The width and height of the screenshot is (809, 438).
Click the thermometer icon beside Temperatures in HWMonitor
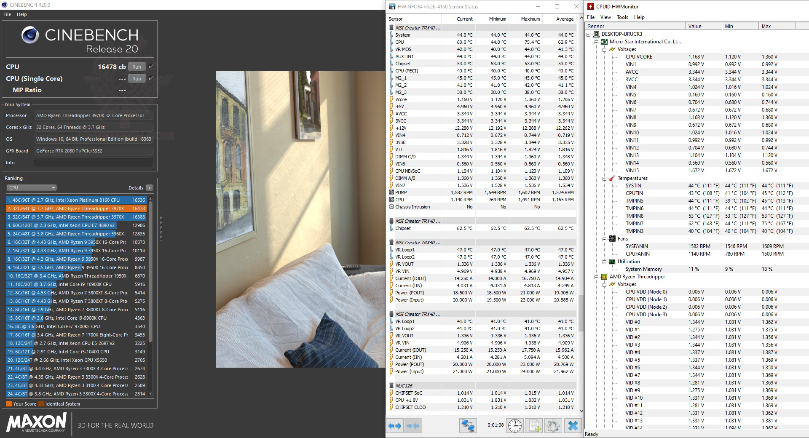tap(612, 178)
